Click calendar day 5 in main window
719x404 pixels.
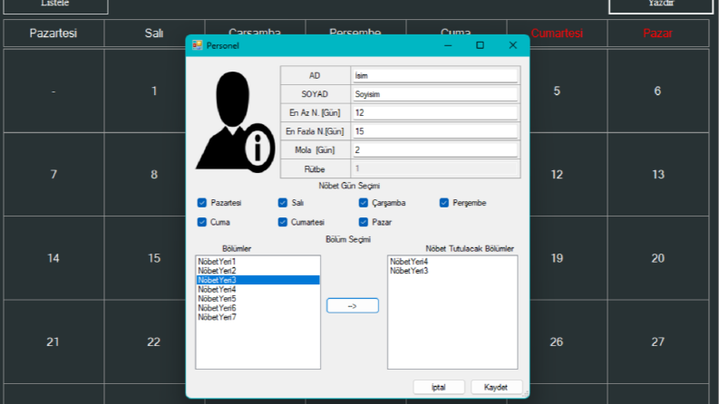568,91
